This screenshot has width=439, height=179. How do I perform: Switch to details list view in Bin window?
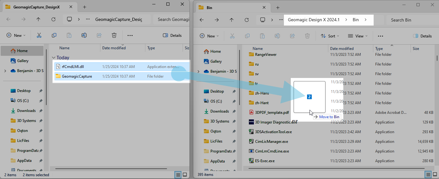pyautogui.click(x=428, y=174)
